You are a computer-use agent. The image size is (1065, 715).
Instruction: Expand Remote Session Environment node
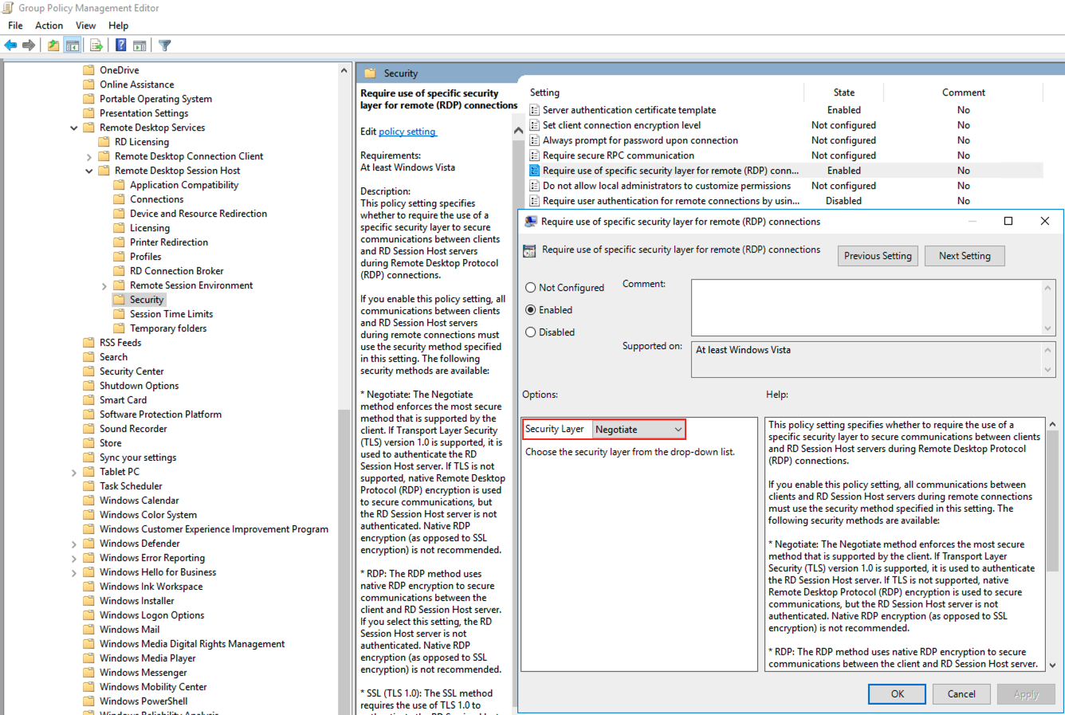tap(104, 286)
